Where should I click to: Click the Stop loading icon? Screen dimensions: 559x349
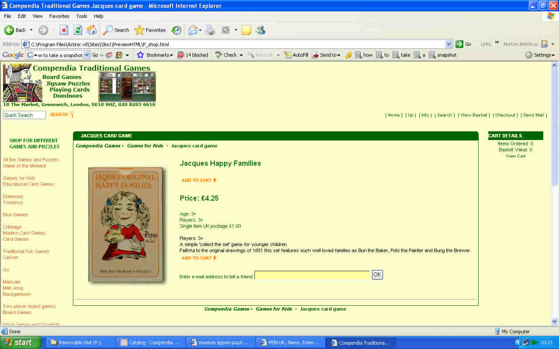pos(64,30)
